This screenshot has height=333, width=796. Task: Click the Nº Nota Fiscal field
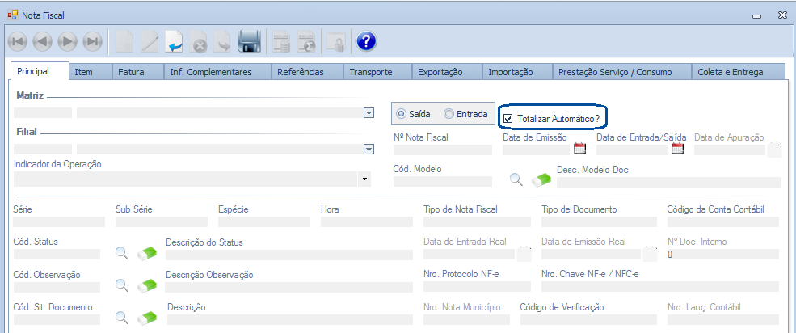tap(443, 150)
